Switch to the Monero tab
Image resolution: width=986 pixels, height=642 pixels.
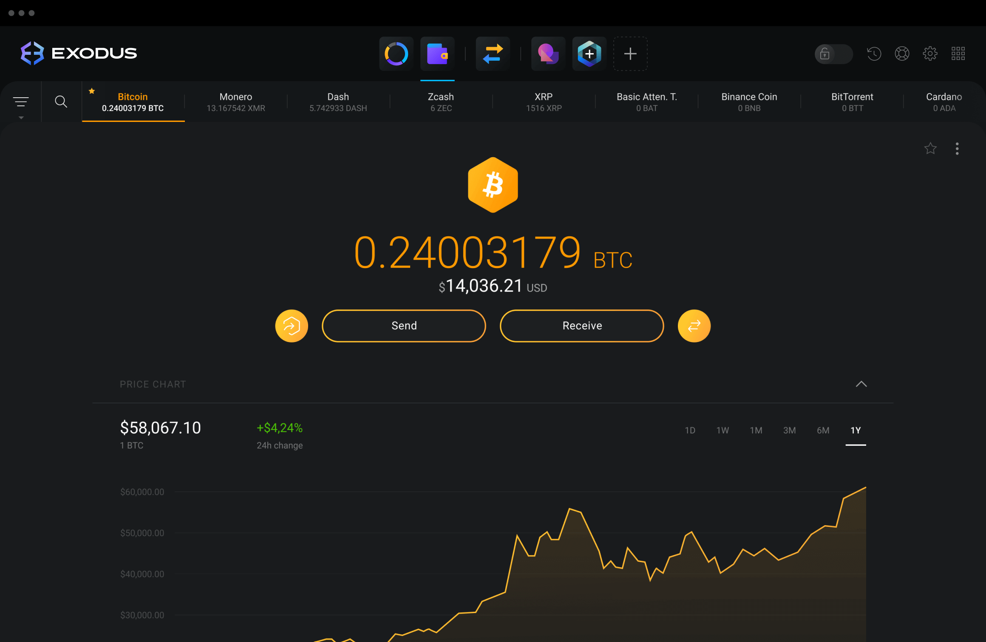pos(235,102)
